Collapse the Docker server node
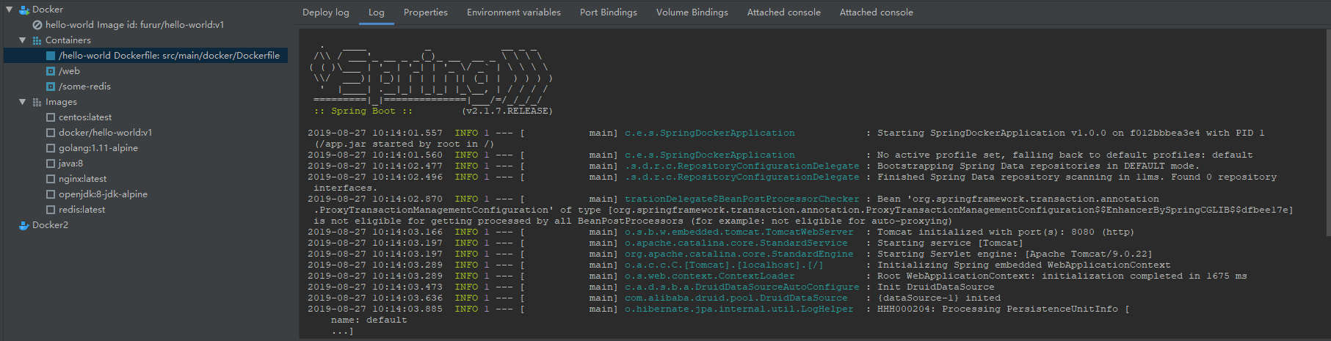1331x341 pixels. click(x=10, y=10)
